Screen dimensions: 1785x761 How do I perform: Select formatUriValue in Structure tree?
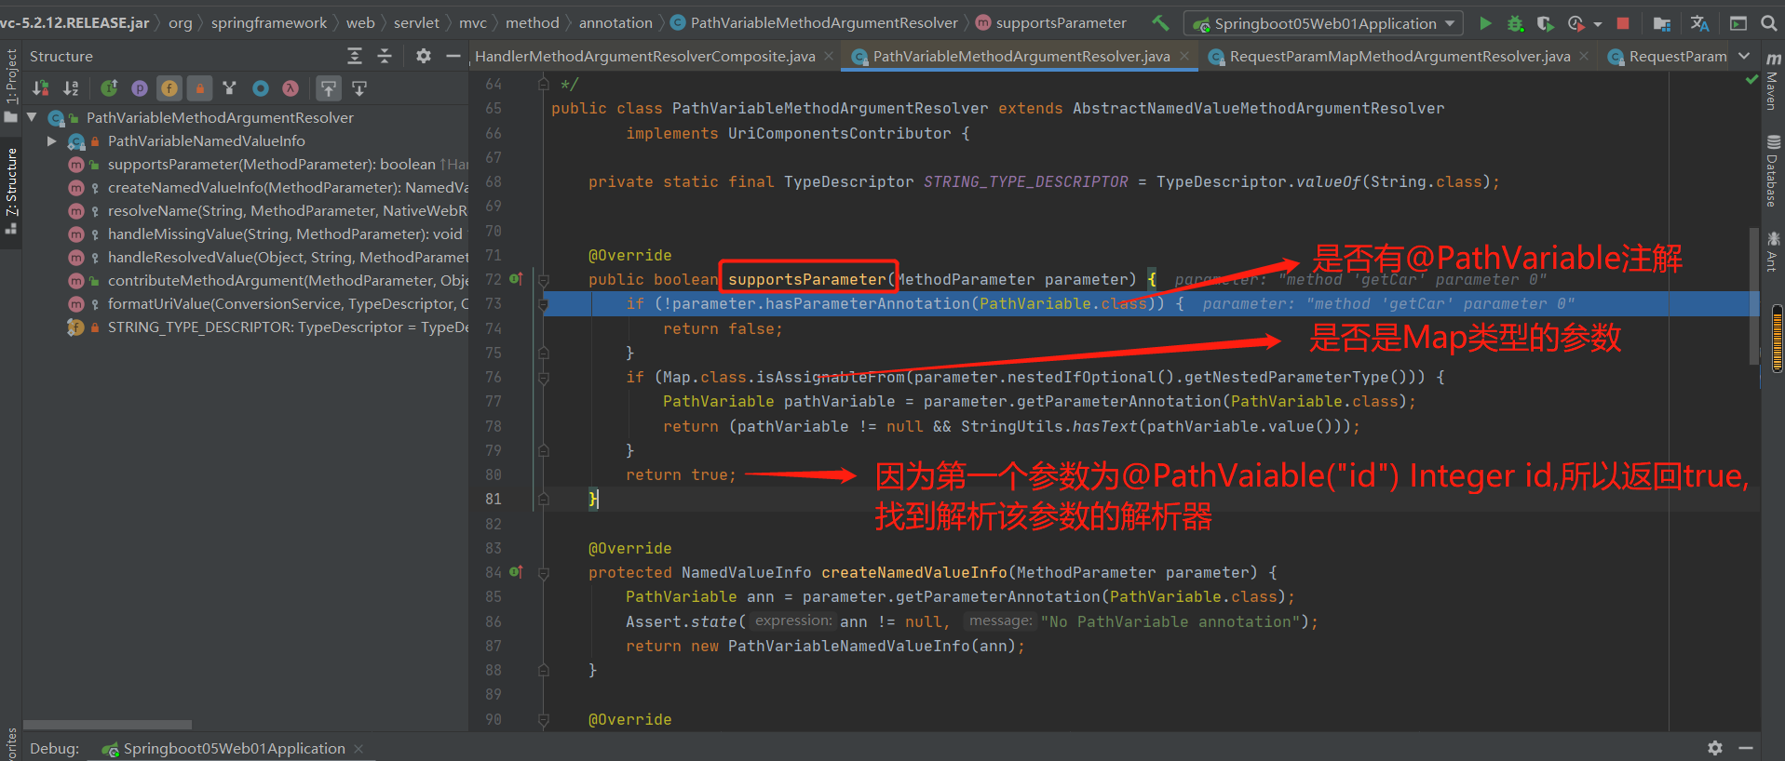[x=288, y=304]
